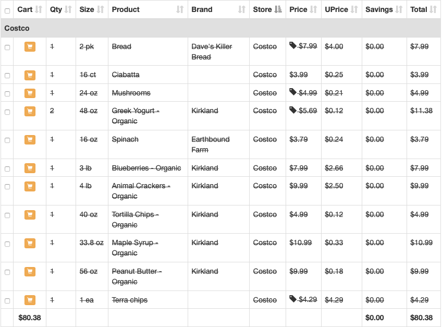Click the cart icon for Bread

pyautogui.click(x=30, y=47)
